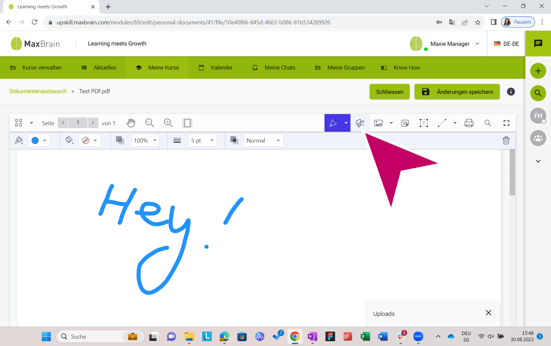
Task: Go to the next page
Action: pos(93,123)
